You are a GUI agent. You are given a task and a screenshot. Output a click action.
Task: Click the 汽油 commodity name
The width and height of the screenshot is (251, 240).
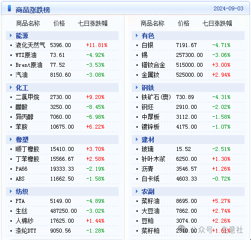point(22,75)
